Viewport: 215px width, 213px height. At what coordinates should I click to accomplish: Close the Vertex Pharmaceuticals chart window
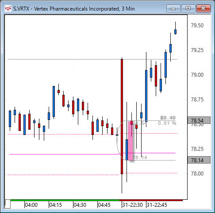click(x=203, y=8)
